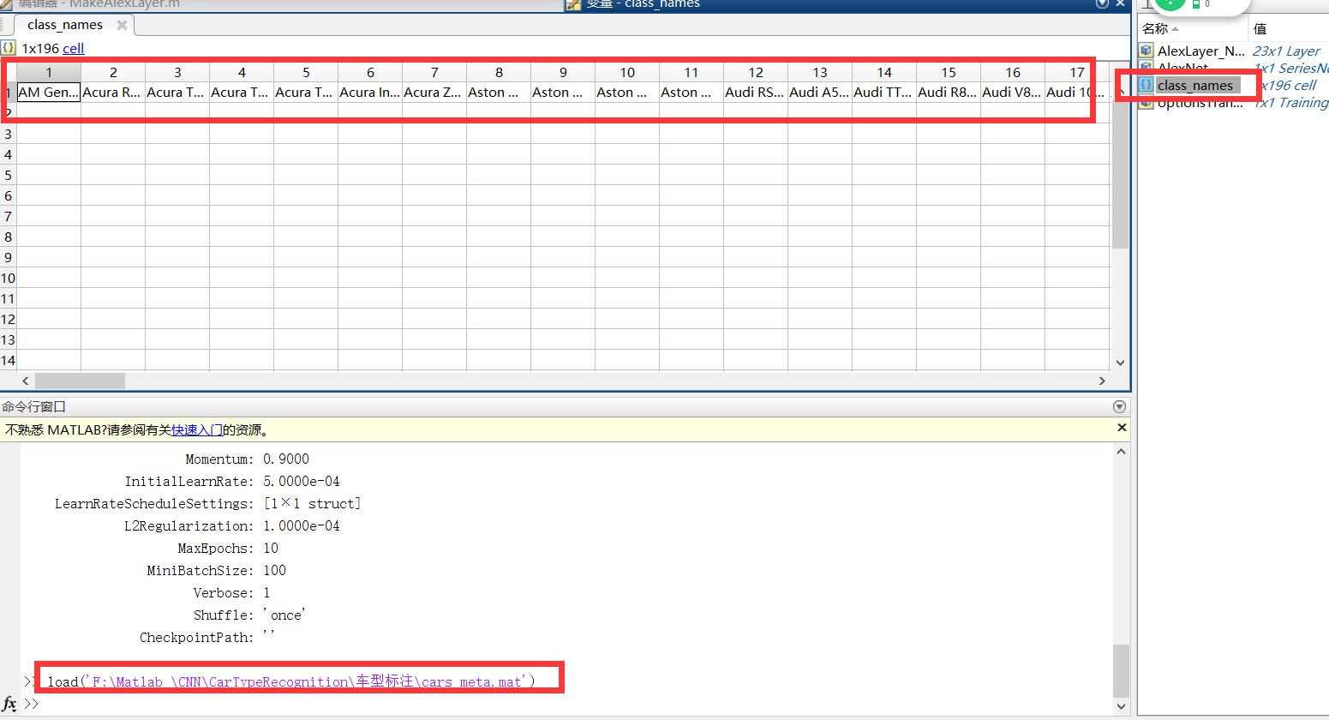Click the class_names cell array icon
This screenshot has width=1329, height=720.
pyautogui.click(x=1146, y=86)
